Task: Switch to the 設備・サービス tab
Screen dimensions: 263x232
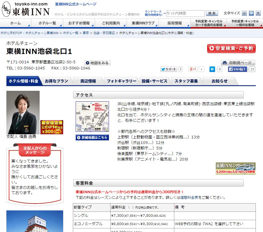Action: (x=154, y=81)
